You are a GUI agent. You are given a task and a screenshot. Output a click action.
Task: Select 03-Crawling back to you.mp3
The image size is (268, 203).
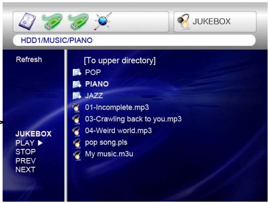[133, 119]
